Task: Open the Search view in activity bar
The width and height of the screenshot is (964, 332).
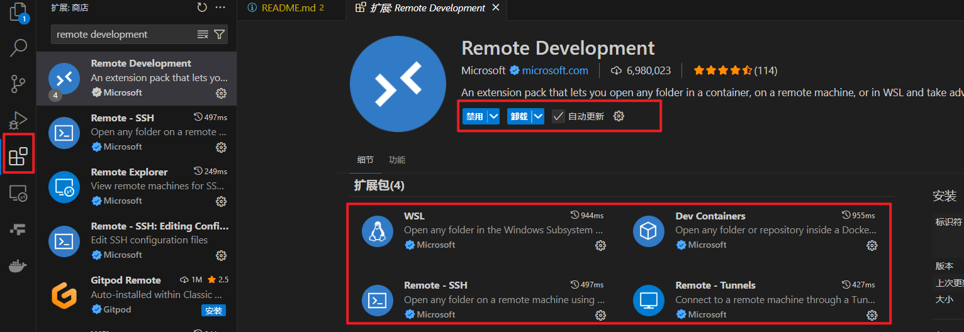Action: pyautogui.click(x=18, y=47)
